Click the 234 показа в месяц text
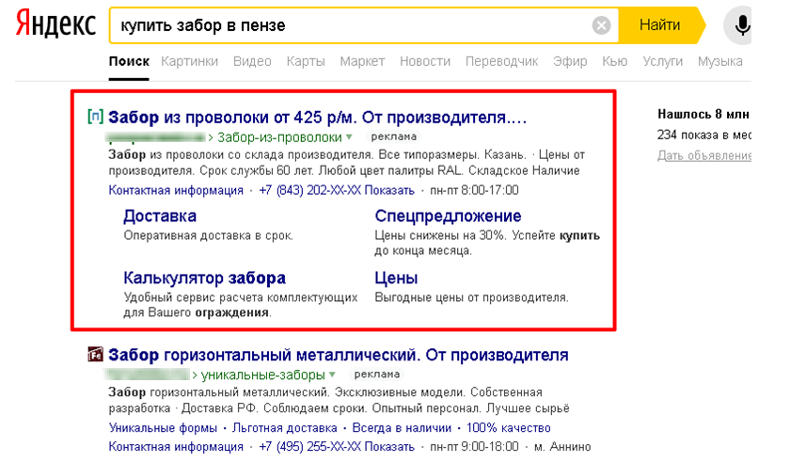The height and width of the screenshot is (463, 790). (703, 136)
